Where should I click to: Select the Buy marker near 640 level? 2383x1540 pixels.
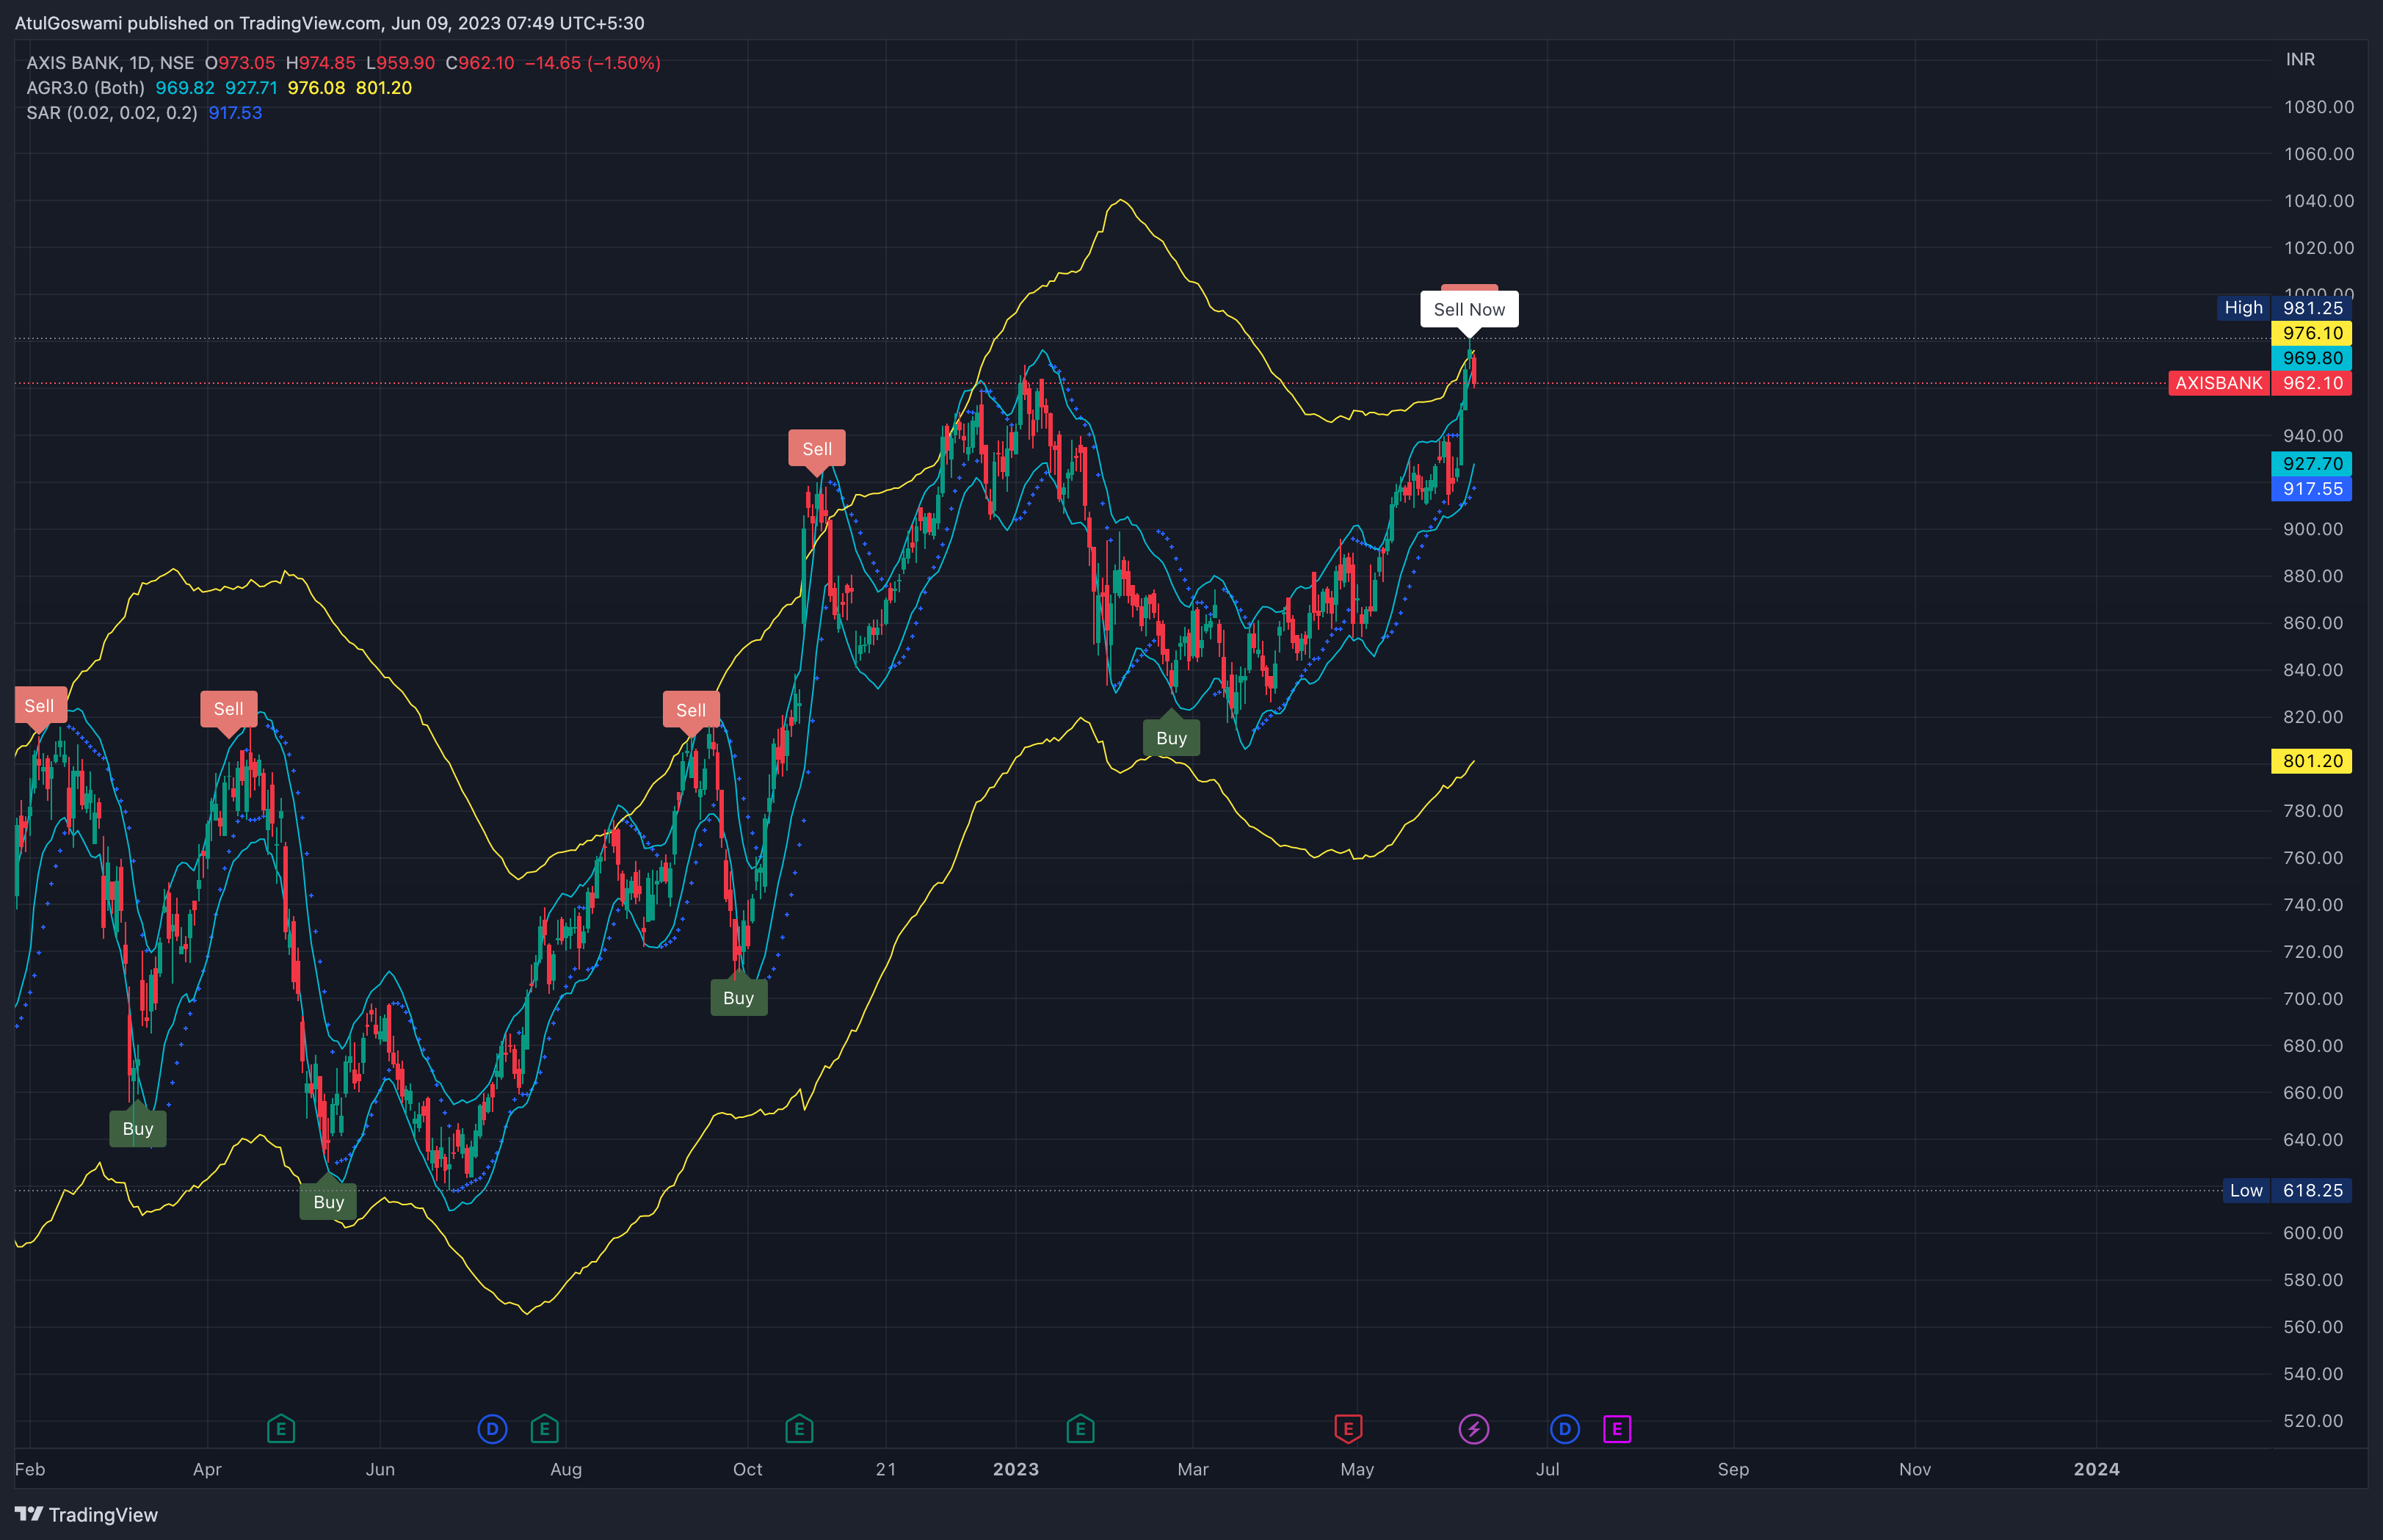138,1128
